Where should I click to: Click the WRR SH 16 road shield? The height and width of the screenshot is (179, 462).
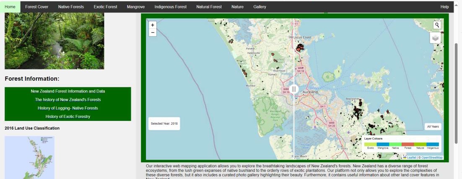click(286, 90)
